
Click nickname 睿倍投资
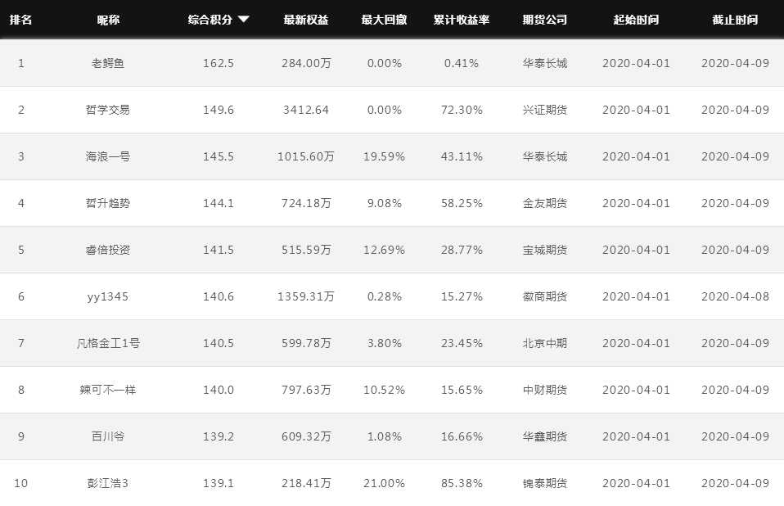coord(108,250)
